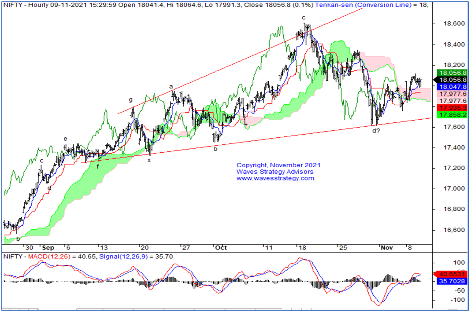Select the g wave label
471x312 pixels.
(x=131, y=100)
